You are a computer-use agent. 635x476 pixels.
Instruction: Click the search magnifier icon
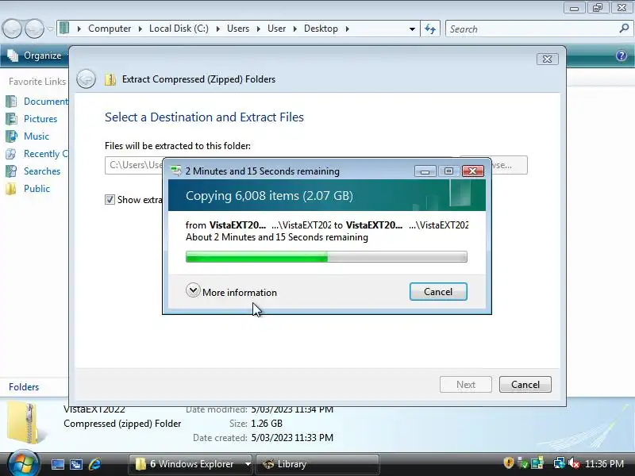point(624,29)
